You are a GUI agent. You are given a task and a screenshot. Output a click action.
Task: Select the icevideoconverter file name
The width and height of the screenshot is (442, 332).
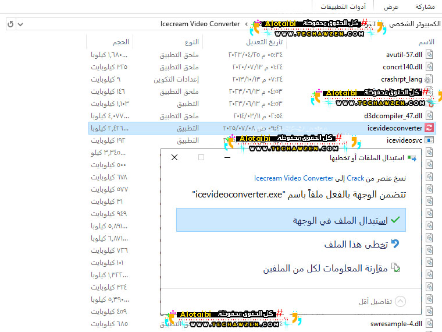tap(395, 128)
